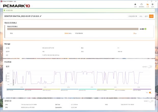Select GPU memory clock (MHz) legend
The height and width of the screenshot is (112, 158).
pyautogui.click(x=124, y=90)
